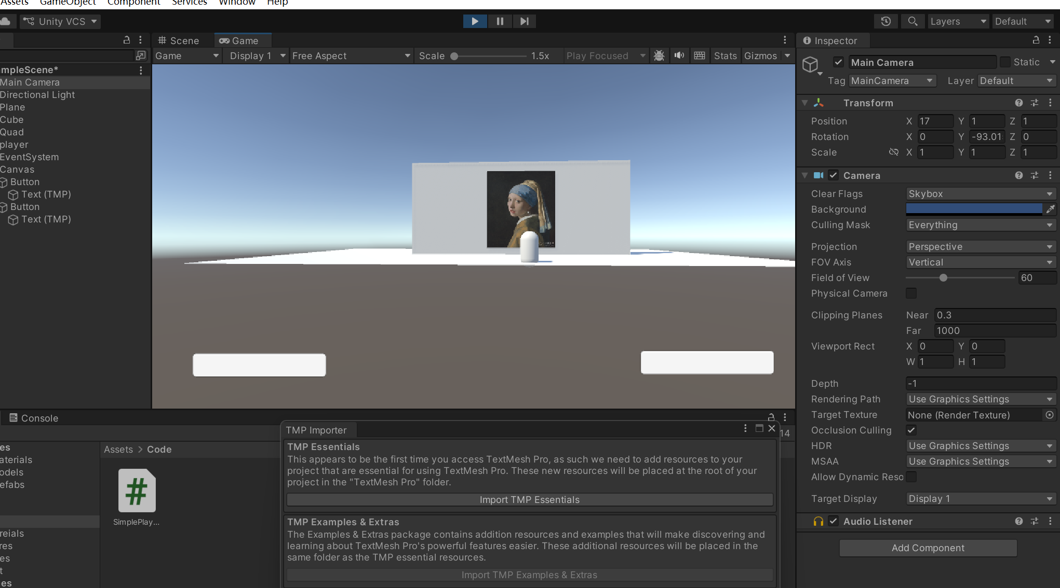Open the Clear Flags Skybox dropdown

click(980, 193)
